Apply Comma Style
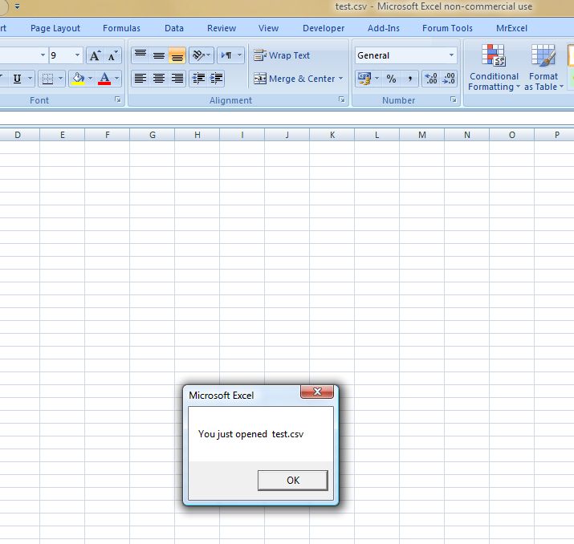 [409, 79]
